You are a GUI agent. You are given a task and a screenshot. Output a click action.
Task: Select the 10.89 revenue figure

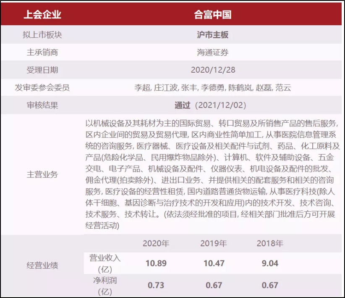(156, 264)
